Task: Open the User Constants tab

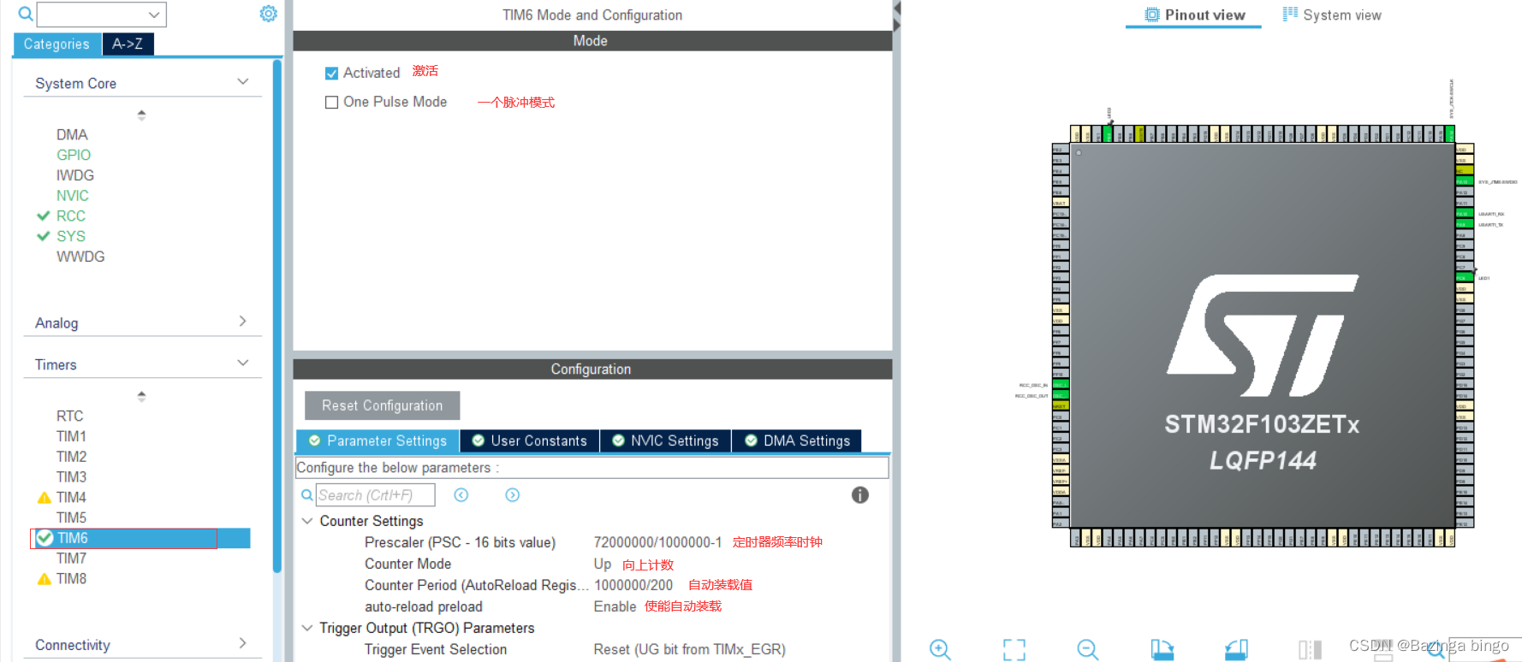Action: coord(530,440)
